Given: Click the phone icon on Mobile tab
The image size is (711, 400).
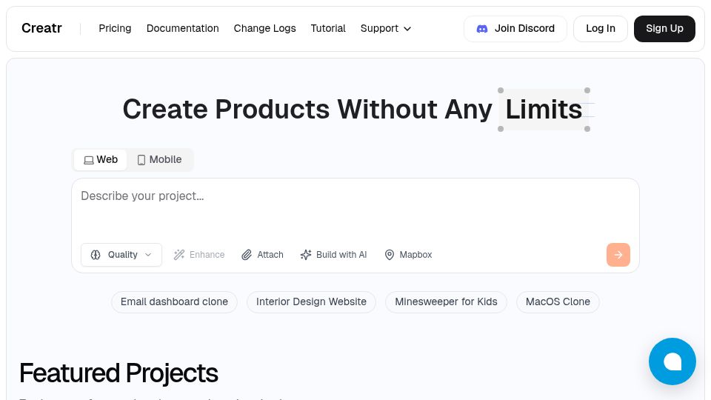Looking at the screenshot, I should pos(141,160).
